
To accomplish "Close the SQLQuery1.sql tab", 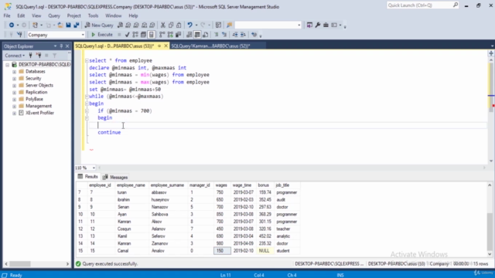I will point(166,46).
